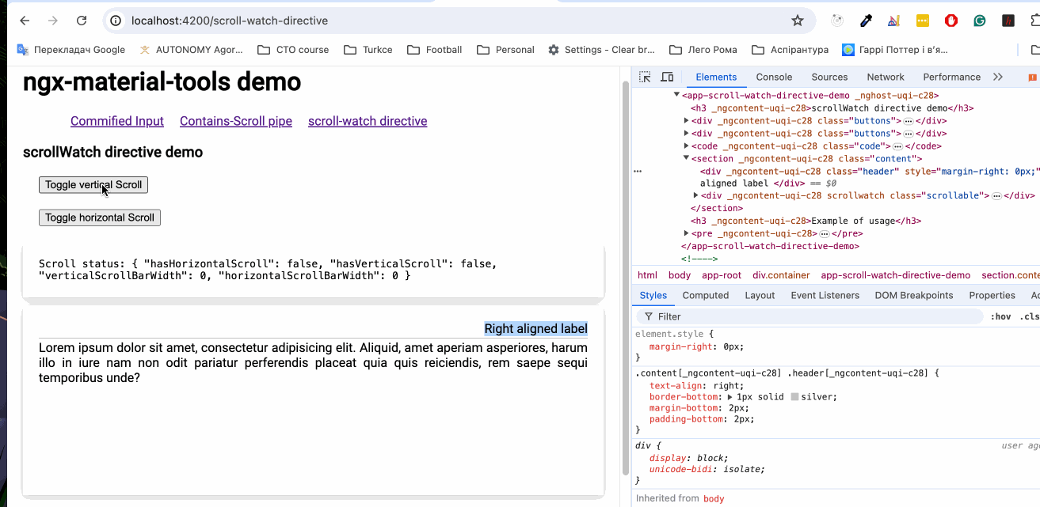Image resolution: width=1040 pixels, height=507 pixels.
Task: Collapse the app-scroll-watch-directive-demo node
Action: [x=676, y=95]
